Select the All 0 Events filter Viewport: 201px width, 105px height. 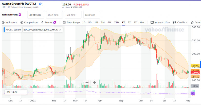(x=36, y=15)
